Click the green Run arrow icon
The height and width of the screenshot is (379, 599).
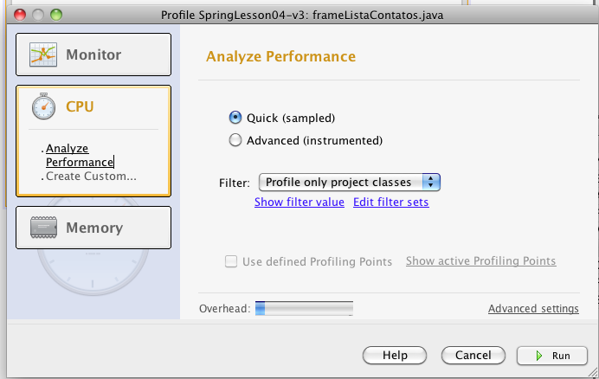point(538,356)
